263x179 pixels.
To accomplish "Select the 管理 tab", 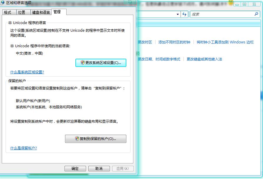I will [x=59, y=12].
